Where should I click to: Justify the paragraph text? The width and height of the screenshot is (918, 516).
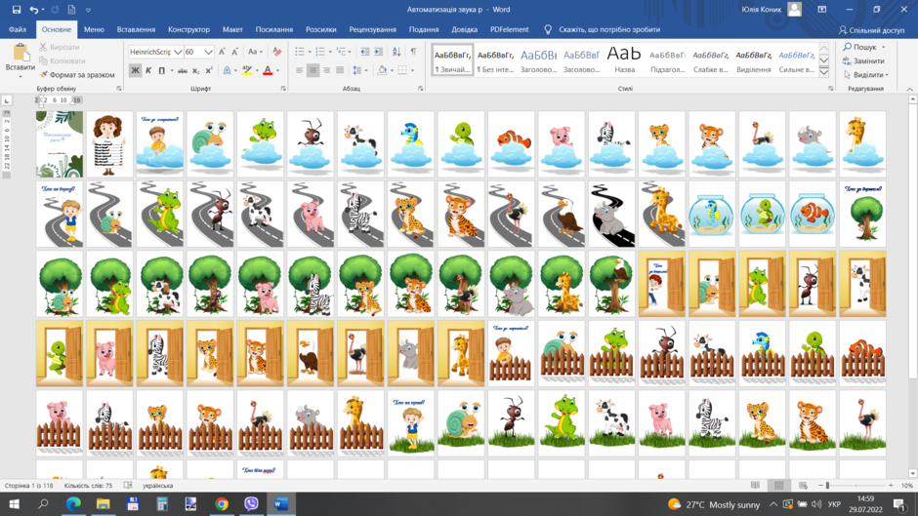pos(340,71)
